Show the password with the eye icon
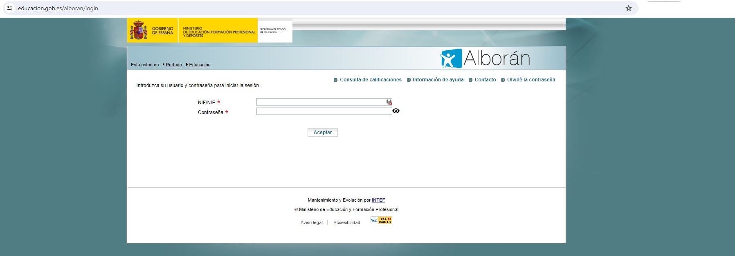The height and width of the screenshot is (256, 735). tap(396, 111)
